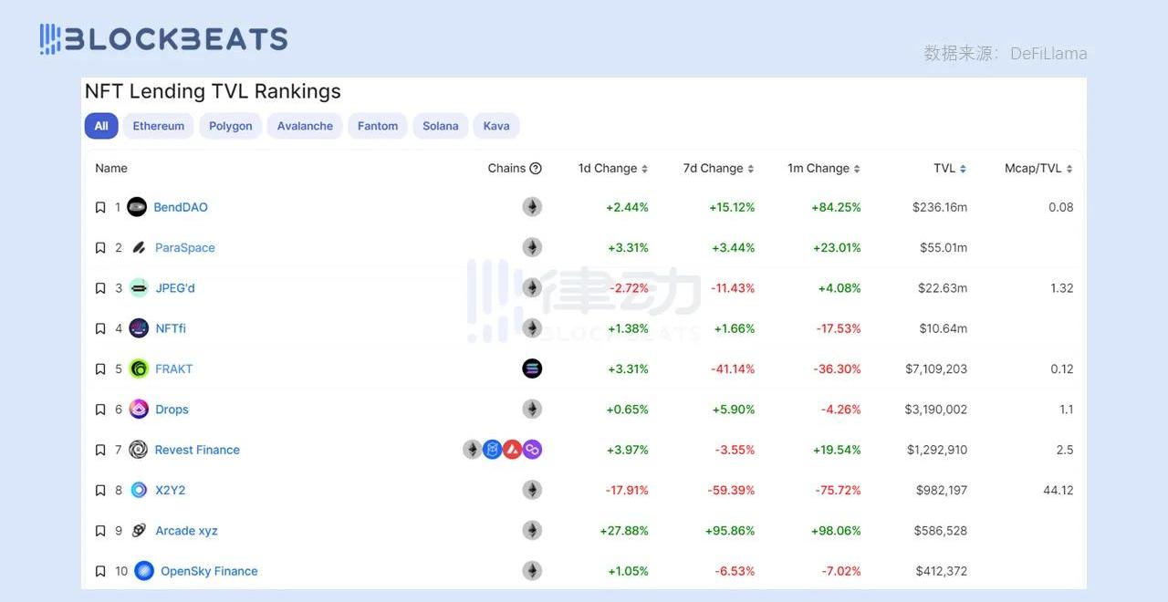The width and height of the screenshot is (1168, 602).
Task: Select the Ethereum chain filter tab
Action: (x=158, y=126)
